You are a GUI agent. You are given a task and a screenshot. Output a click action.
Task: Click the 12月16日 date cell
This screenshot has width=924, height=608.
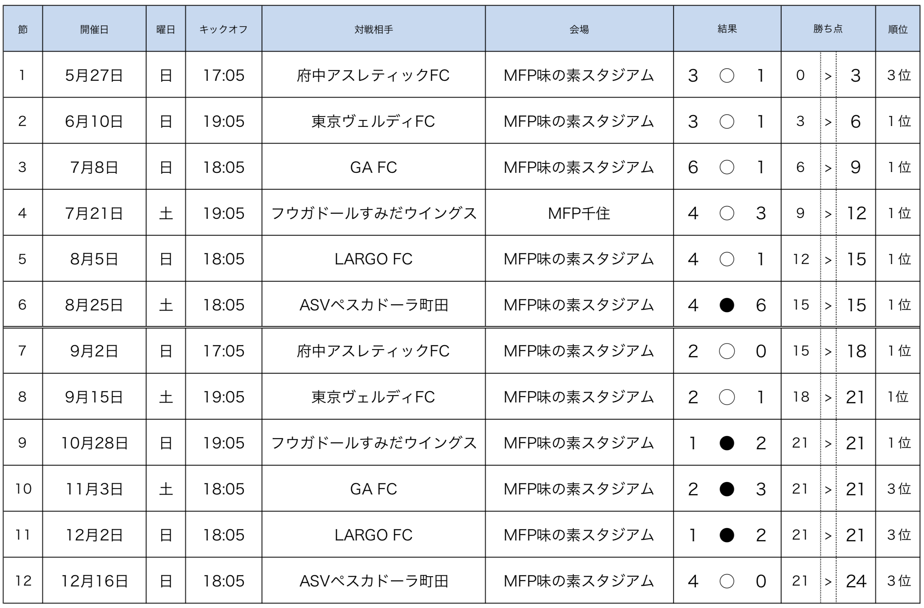pos(94,581)
